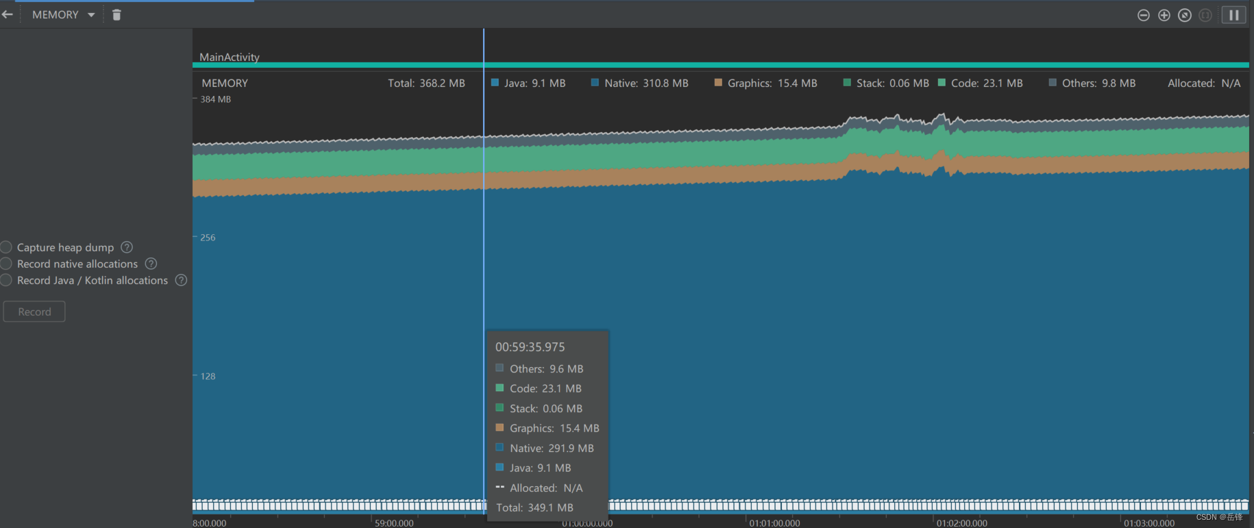The width and height of the screenshot is (1254, 528).
Task: Select the Capture heap dump radio button
Action: (7, 247)
